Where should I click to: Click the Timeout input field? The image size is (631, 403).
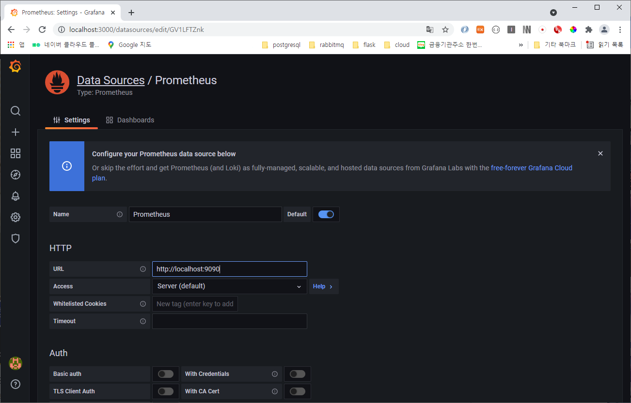click(x=230, y=321)
